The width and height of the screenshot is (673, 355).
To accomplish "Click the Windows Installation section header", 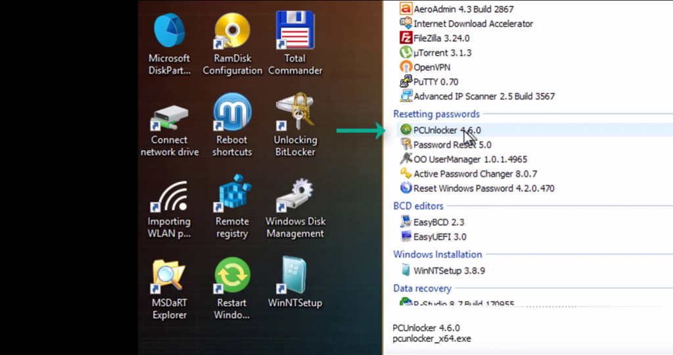I will (x=437, y=254).
